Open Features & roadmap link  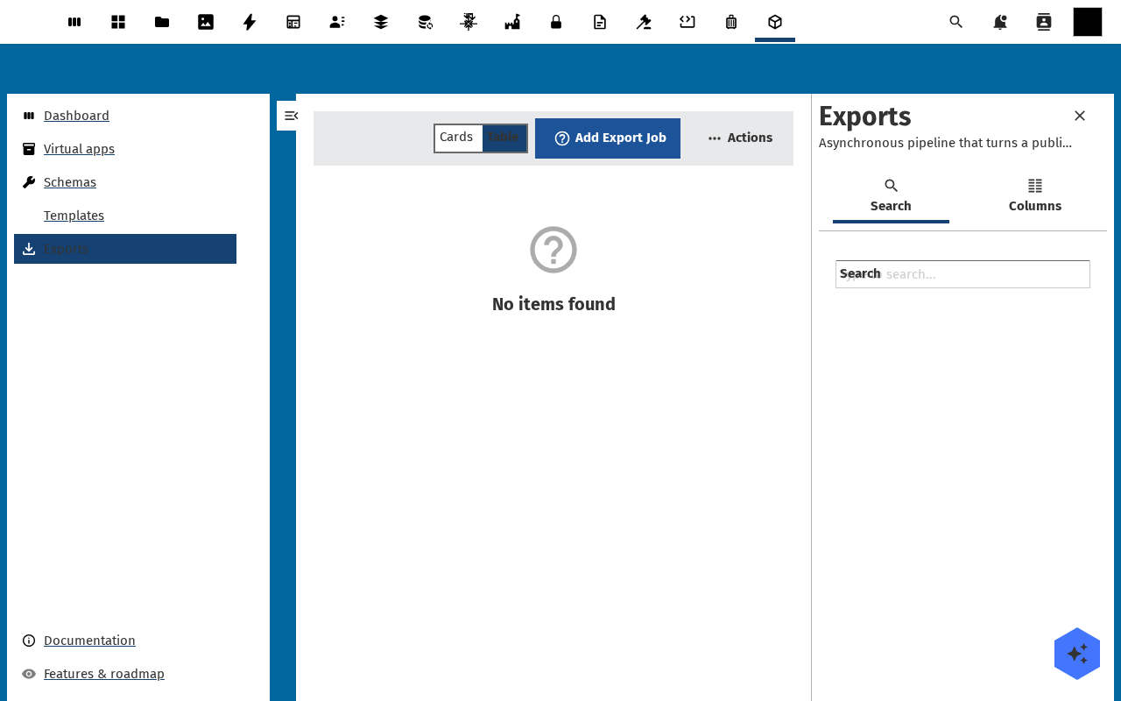(x=104, y=674)
